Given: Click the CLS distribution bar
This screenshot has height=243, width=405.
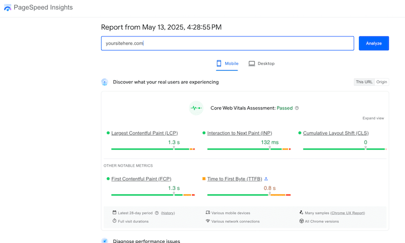Looking at the screenshot, I should click(x=345, y=149).
